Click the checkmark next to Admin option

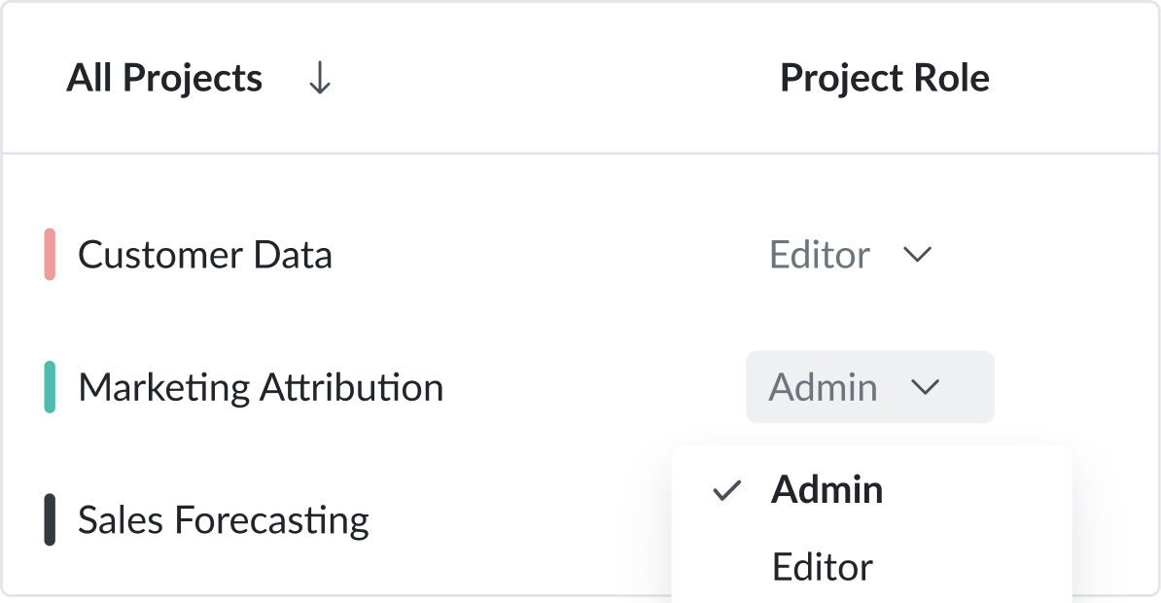point(726,490)
